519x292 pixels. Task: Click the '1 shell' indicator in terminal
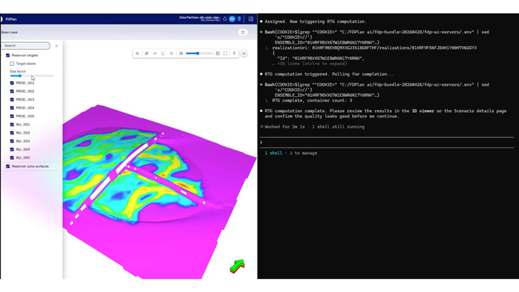coord(273,153)
